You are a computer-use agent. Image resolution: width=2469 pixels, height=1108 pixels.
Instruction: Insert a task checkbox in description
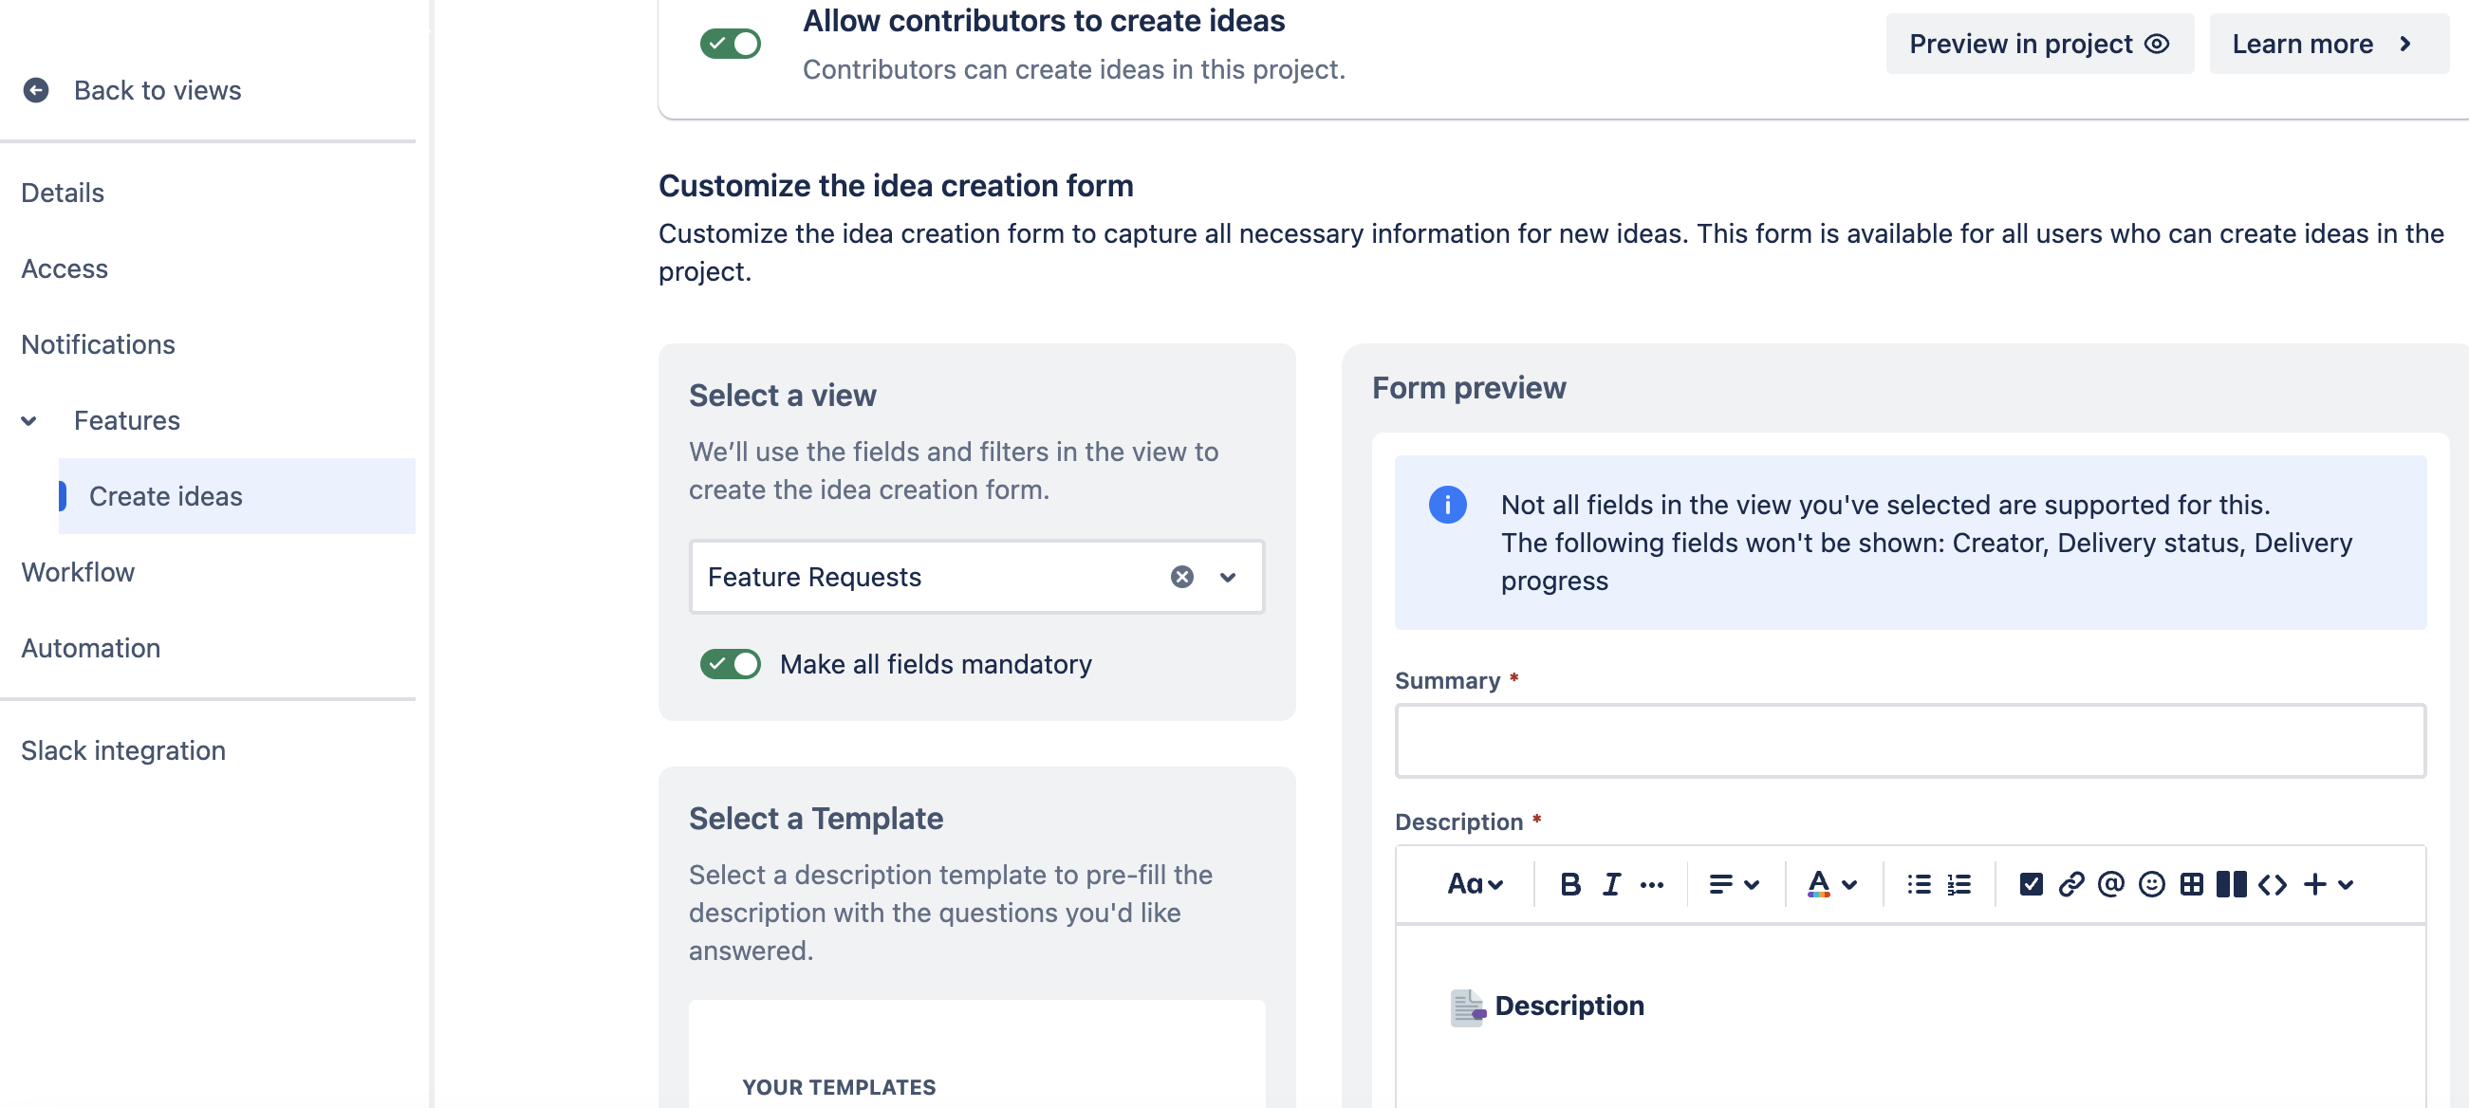click(x=2030, y=884)
